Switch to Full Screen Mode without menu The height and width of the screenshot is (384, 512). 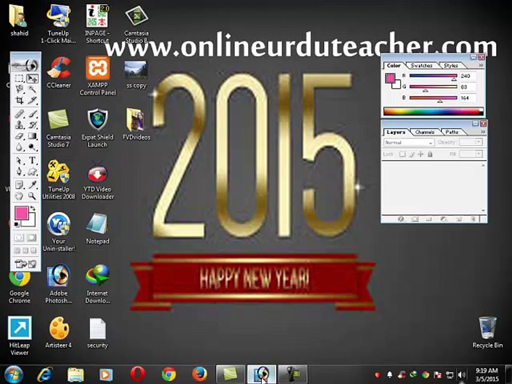point(33,251)
